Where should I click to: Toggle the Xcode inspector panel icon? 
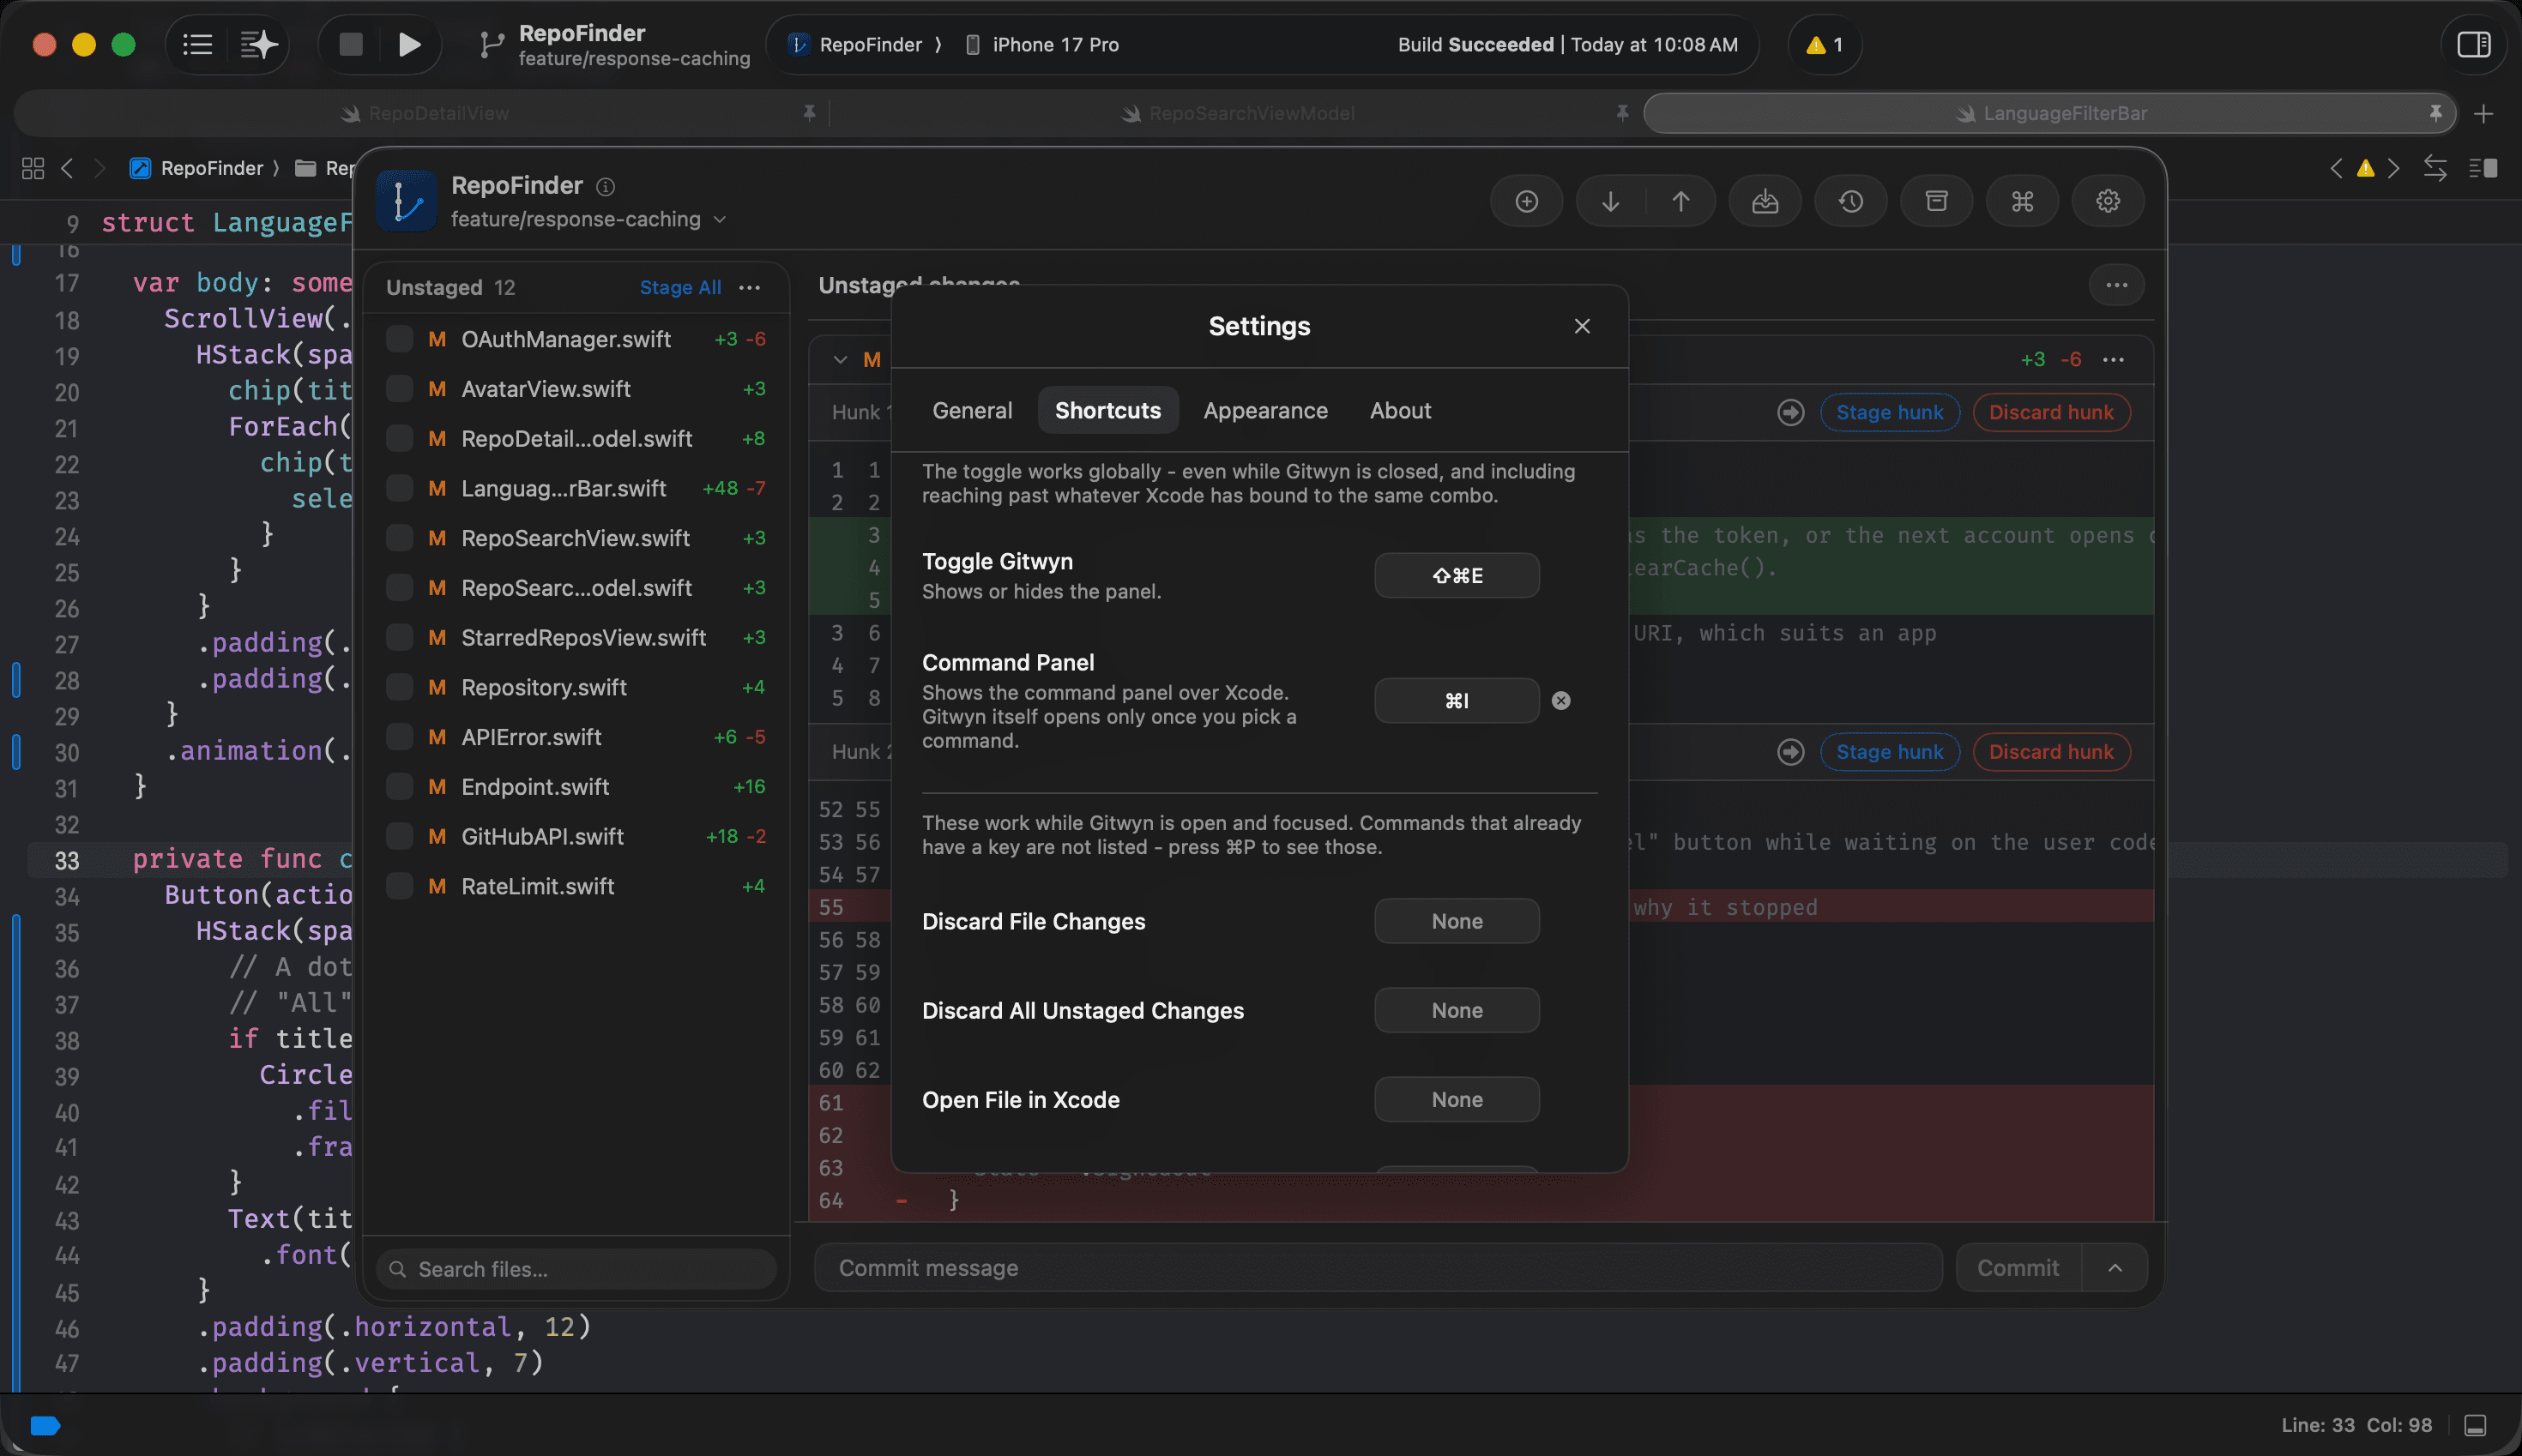(2473, 44)
